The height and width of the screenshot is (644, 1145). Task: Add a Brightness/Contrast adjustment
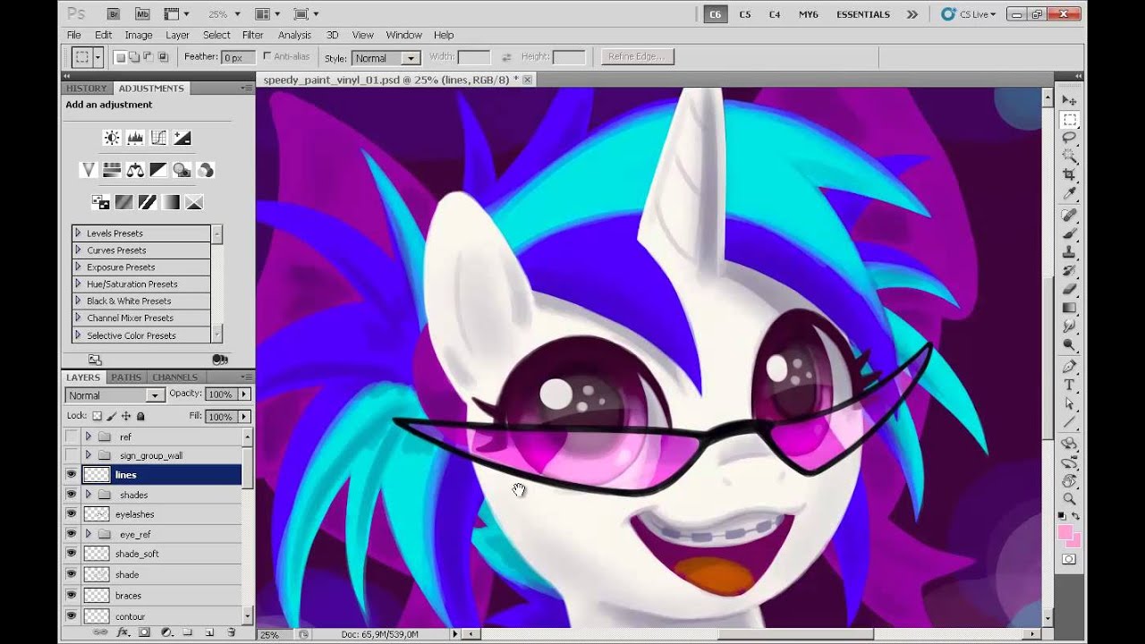tap(112, 138)
